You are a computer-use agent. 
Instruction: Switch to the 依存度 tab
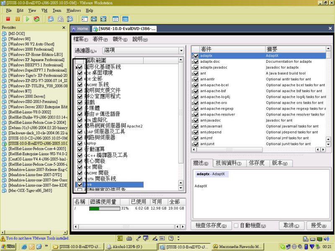pos(257,163)
